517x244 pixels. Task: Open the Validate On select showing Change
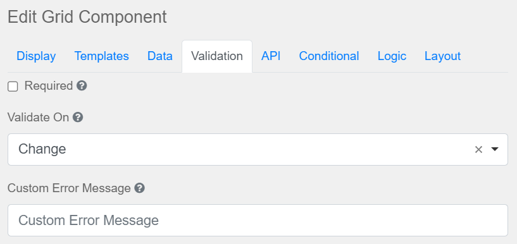tap(258, 149)
